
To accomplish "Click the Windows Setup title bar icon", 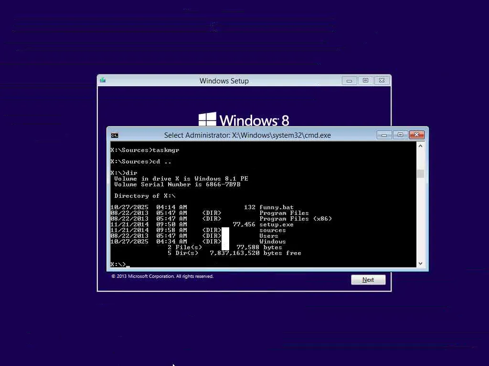I will tap(103, 80).
